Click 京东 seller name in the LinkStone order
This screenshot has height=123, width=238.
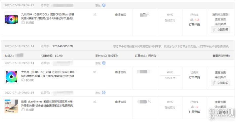(98, 93)
